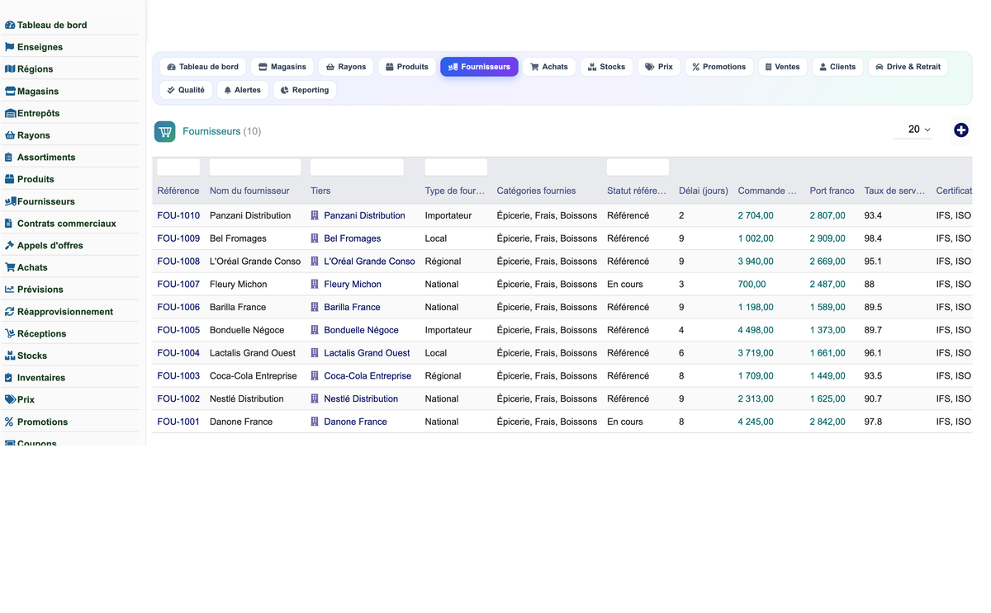991x613 pixels.
Task: Click building icon beside Fleury Michon tiers
Action: (315, 284)
